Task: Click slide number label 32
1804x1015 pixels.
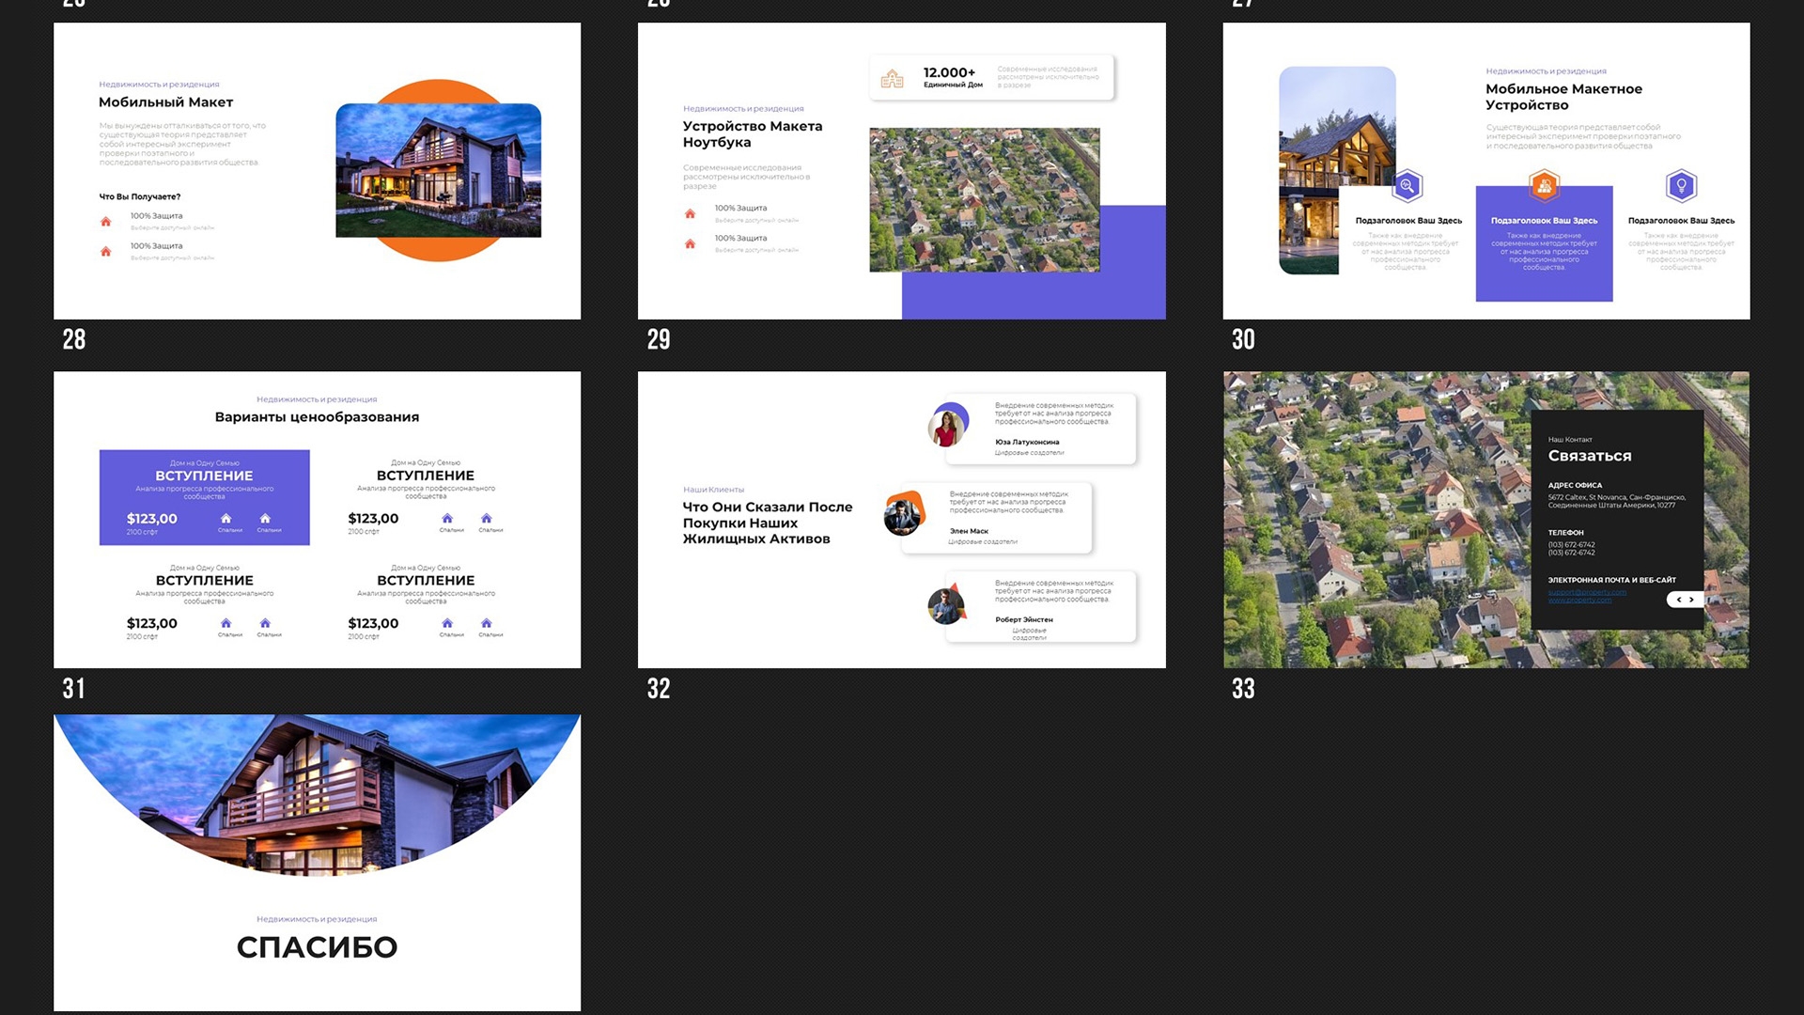Action: pos(659,689)
